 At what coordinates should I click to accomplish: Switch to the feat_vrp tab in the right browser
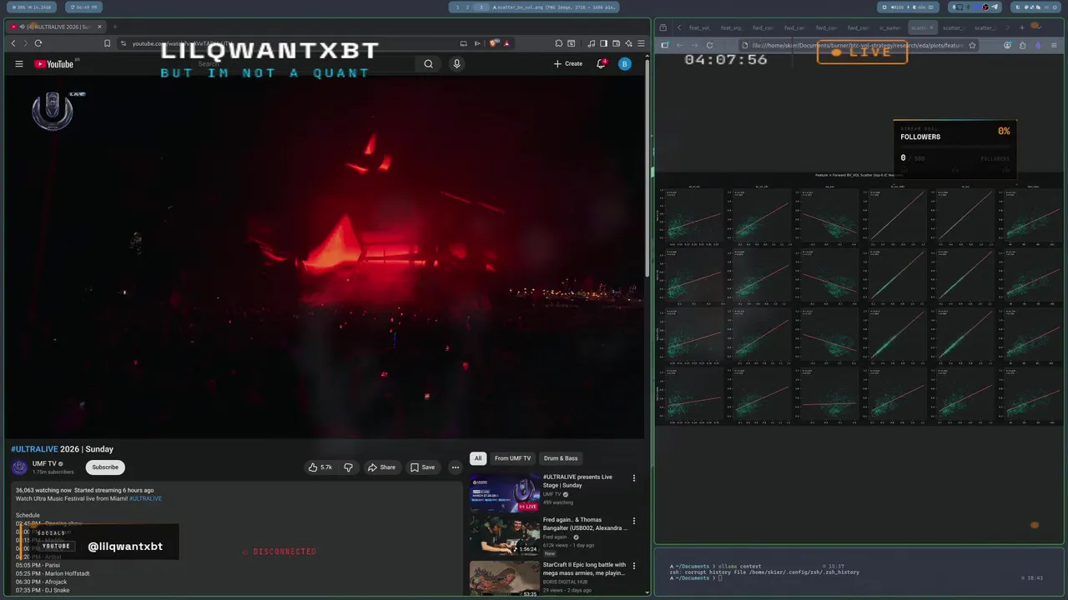click(732, 27)
